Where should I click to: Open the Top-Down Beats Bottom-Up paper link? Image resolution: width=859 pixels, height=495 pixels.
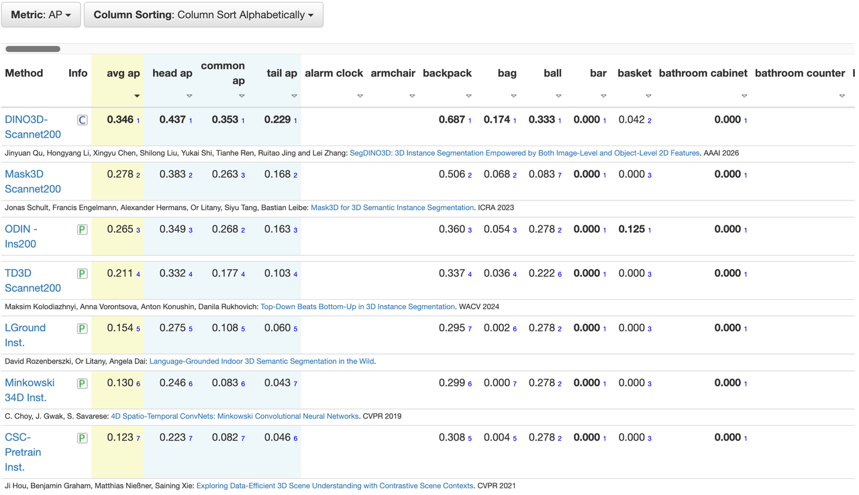(357, 307)
